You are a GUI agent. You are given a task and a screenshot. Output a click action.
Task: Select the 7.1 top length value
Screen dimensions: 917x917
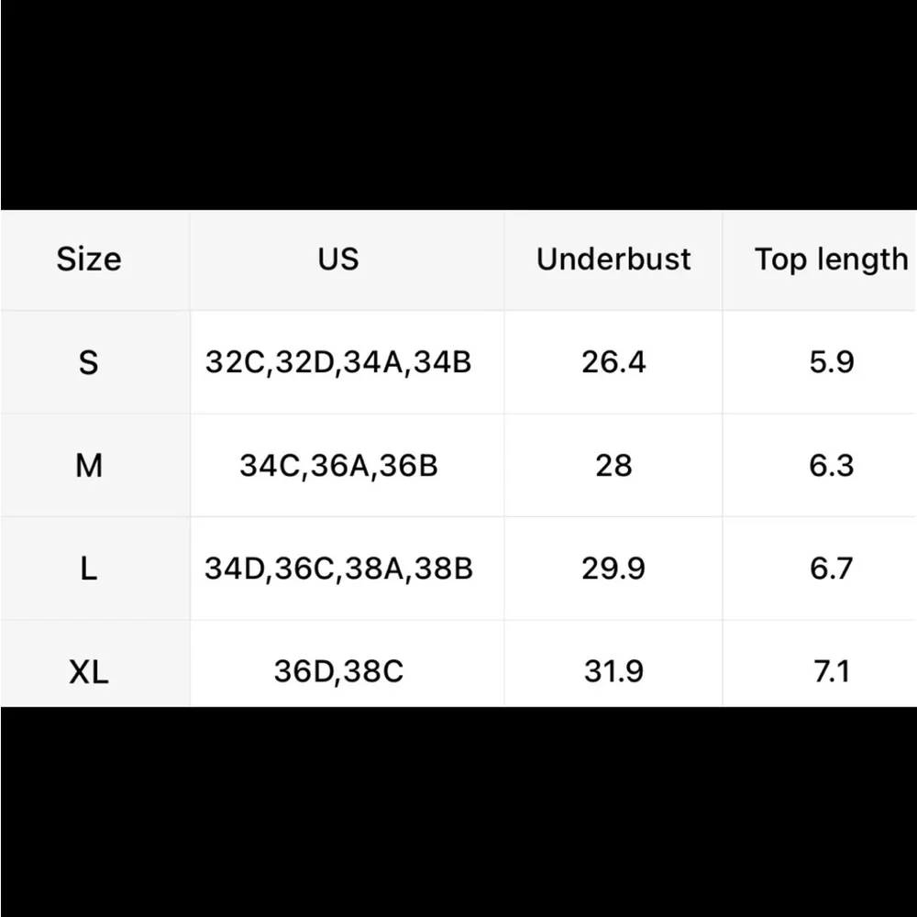pos(831,671)
